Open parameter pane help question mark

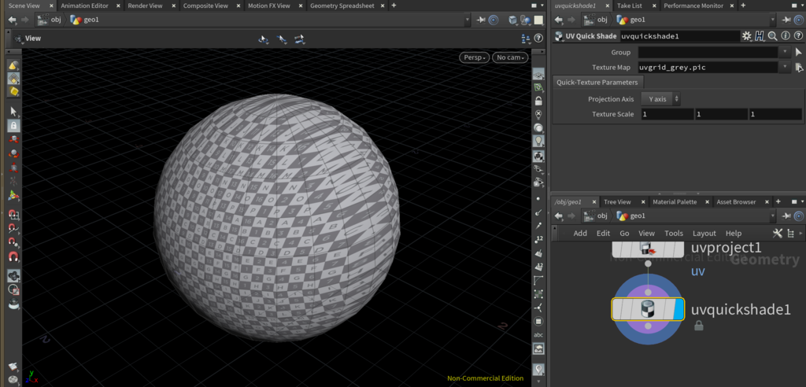coord(798,36)
